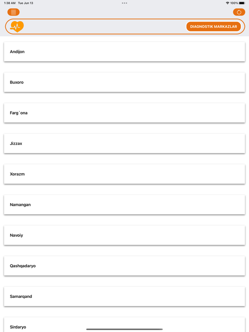Open the hamburger menu icon

coord(13,12)
